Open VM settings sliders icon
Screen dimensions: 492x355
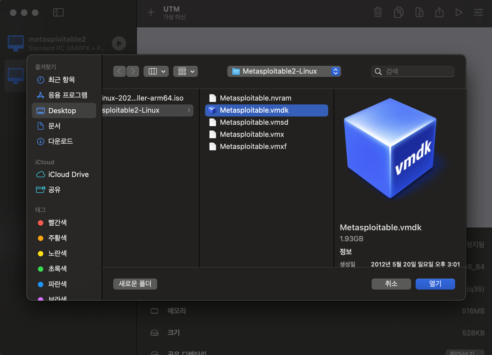click(478, 12)
